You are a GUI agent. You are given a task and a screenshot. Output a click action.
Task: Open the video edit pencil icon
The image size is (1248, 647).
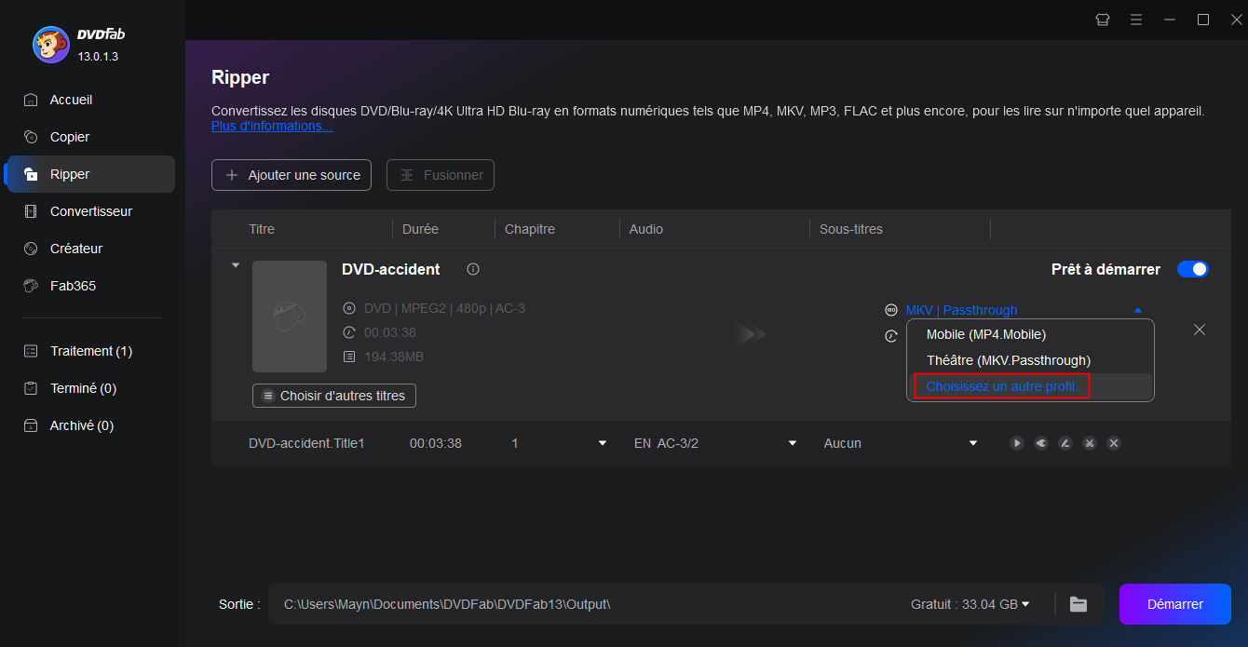click(1065, 443)
